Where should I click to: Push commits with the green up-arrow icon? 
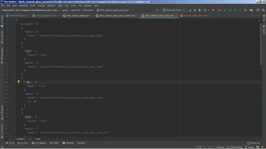(235, 10)
